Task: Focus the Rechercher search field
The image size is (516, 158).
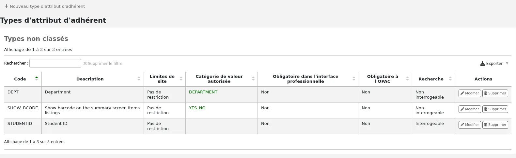Action: pyautogui.click(x=55, y=63)
